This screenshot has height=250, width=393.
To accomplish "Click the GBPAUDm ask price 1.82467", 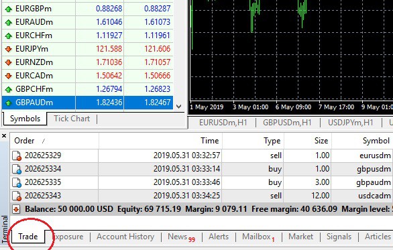I will coord(157,103).
